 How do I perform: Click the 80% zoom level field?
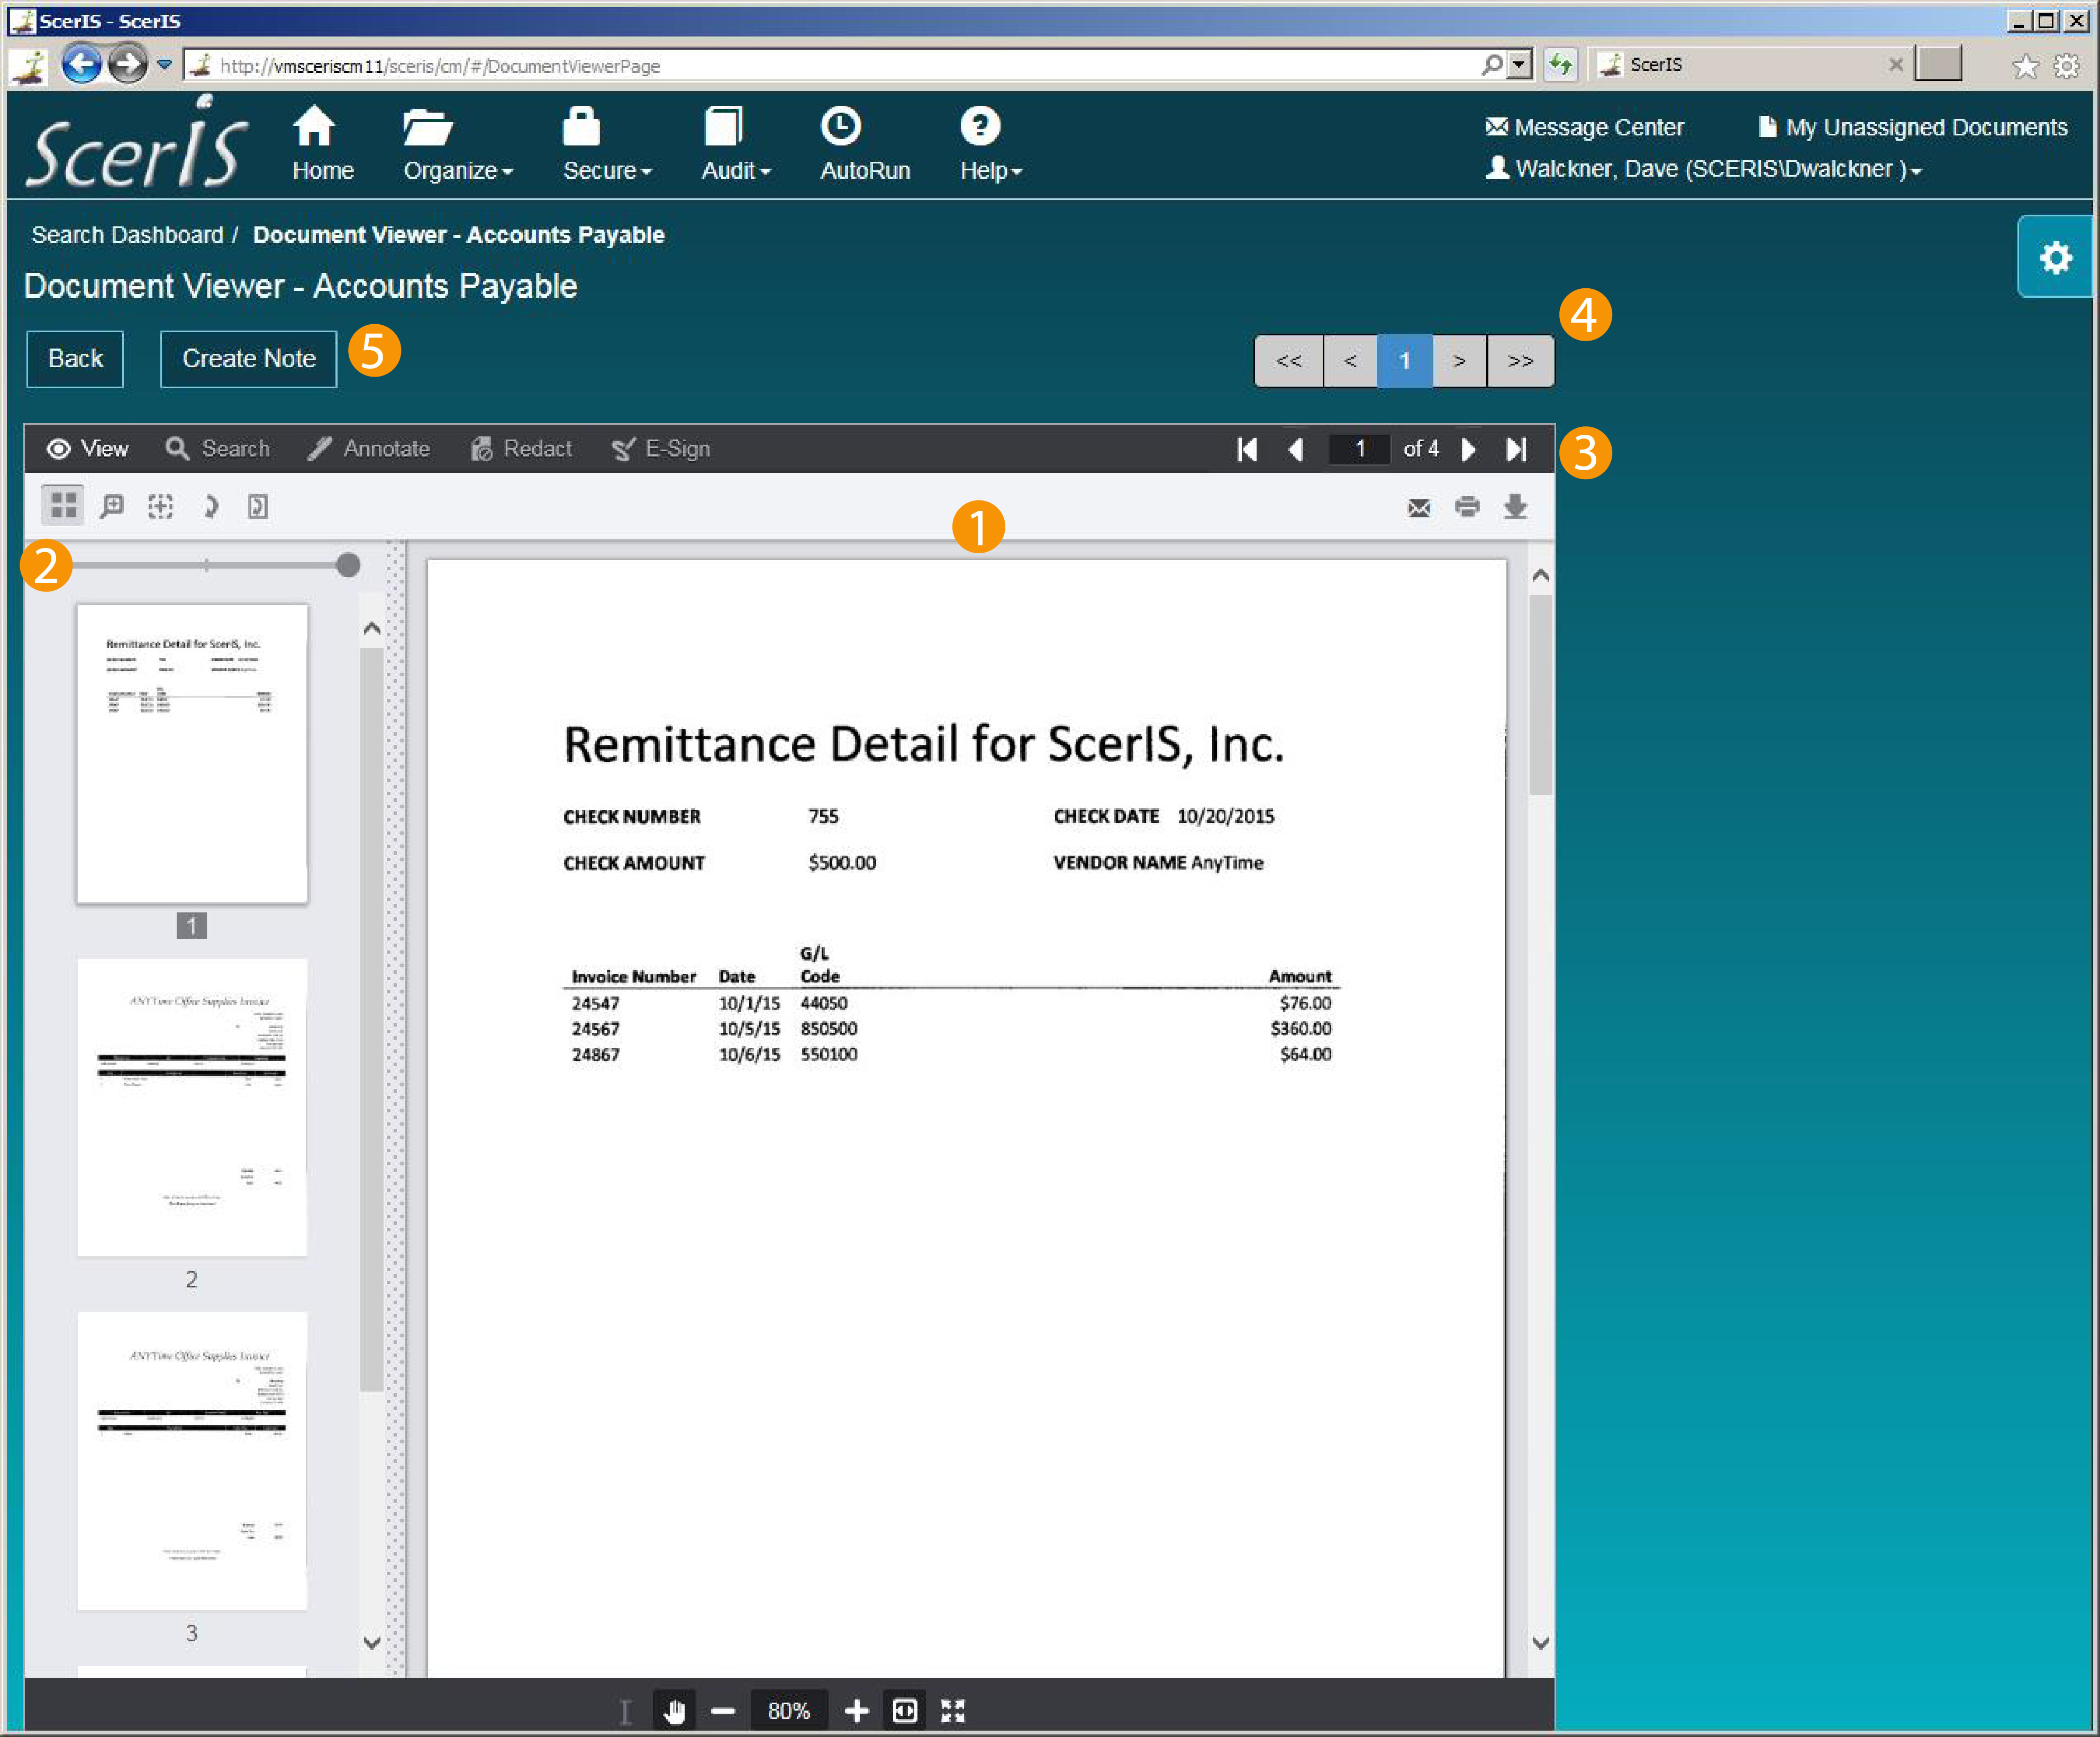tap(789, 1711)
